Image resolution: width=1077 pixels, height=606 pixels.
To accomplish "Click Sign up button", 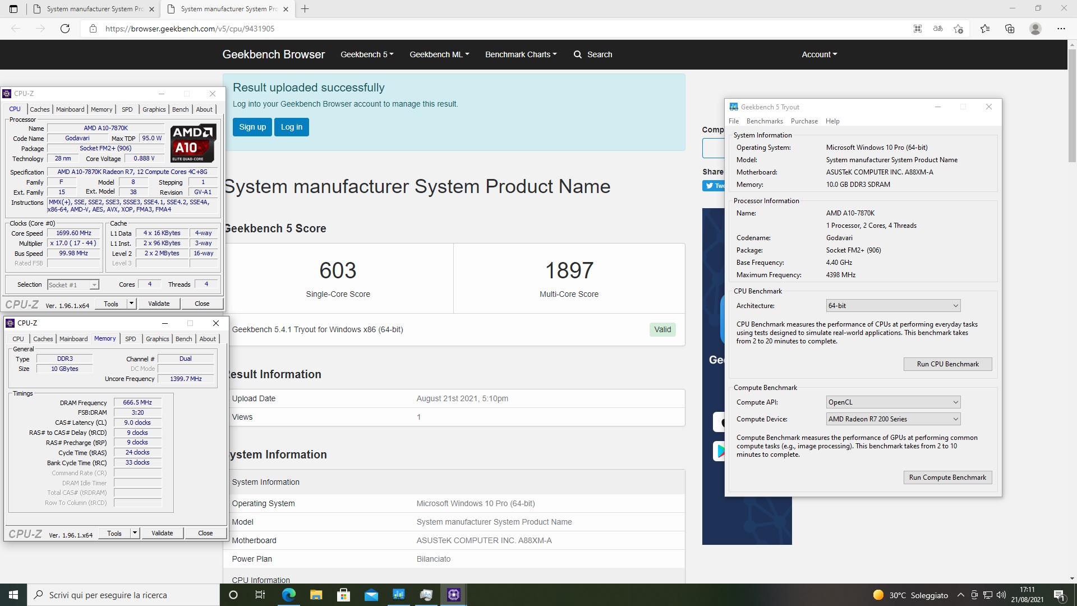I will pyautogui.click(x=252, y=127).
